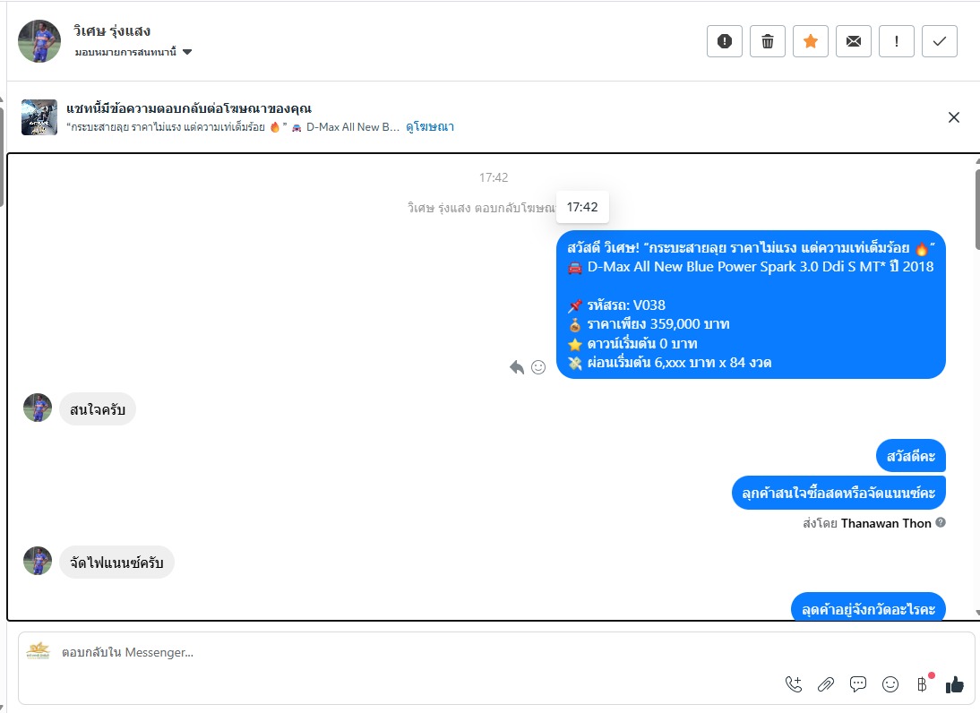Flag conversation as priority exclamation icon
980x713 pixels.
coord(897,41)
